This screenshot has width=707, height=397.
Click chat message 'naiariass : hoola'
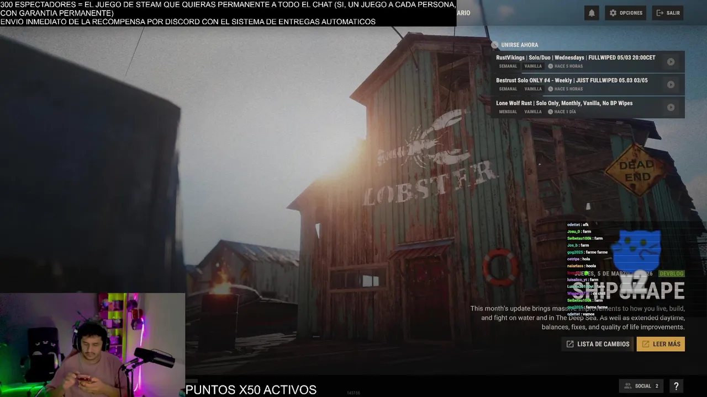[581, 266]
